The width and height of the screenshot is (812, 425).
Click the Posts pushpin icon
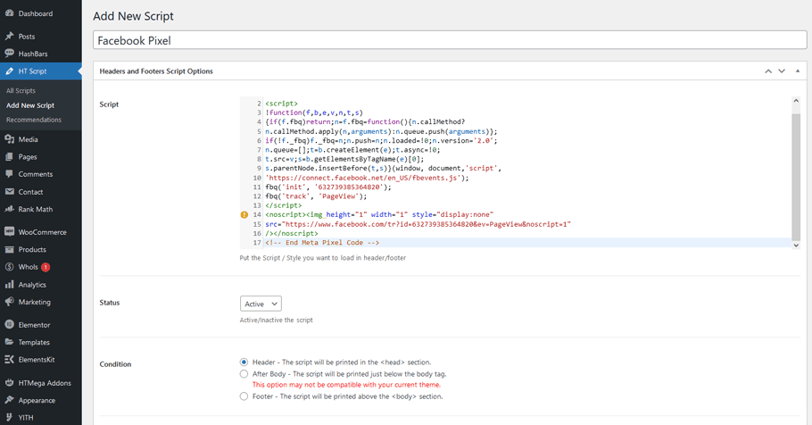[9, 37]
